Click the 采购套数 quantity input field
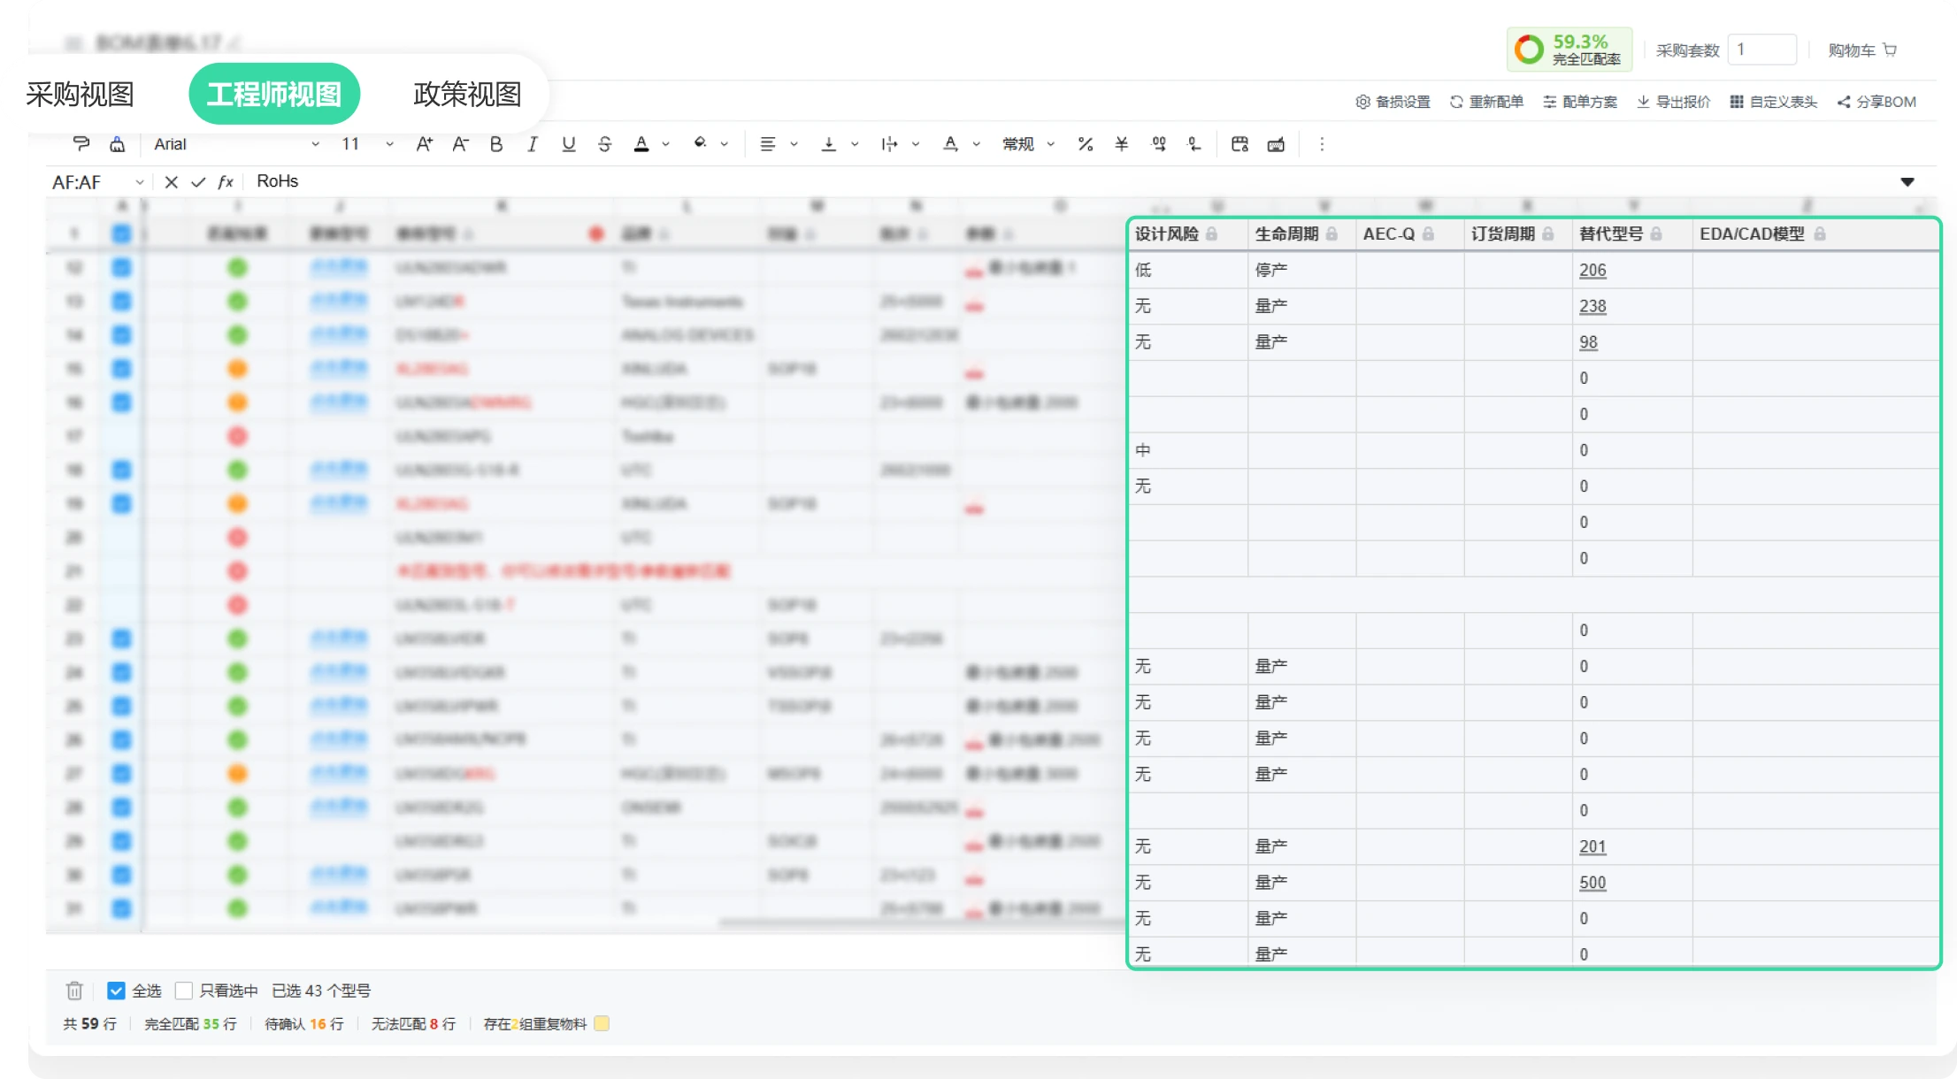This screenshot has width=1957, height=1079. [1761, 50]
